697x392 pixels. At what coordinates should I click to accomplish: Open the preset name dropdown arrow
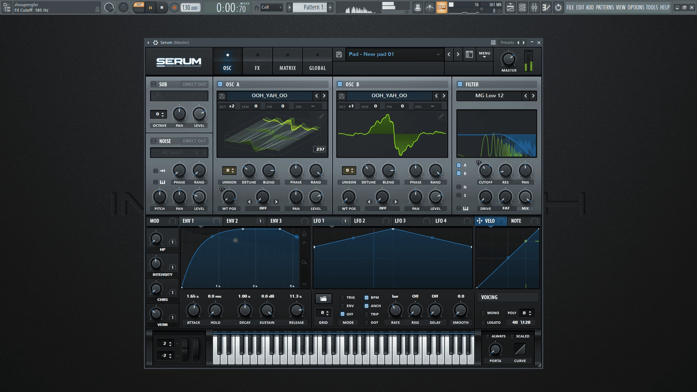click(x=438, y=54)
